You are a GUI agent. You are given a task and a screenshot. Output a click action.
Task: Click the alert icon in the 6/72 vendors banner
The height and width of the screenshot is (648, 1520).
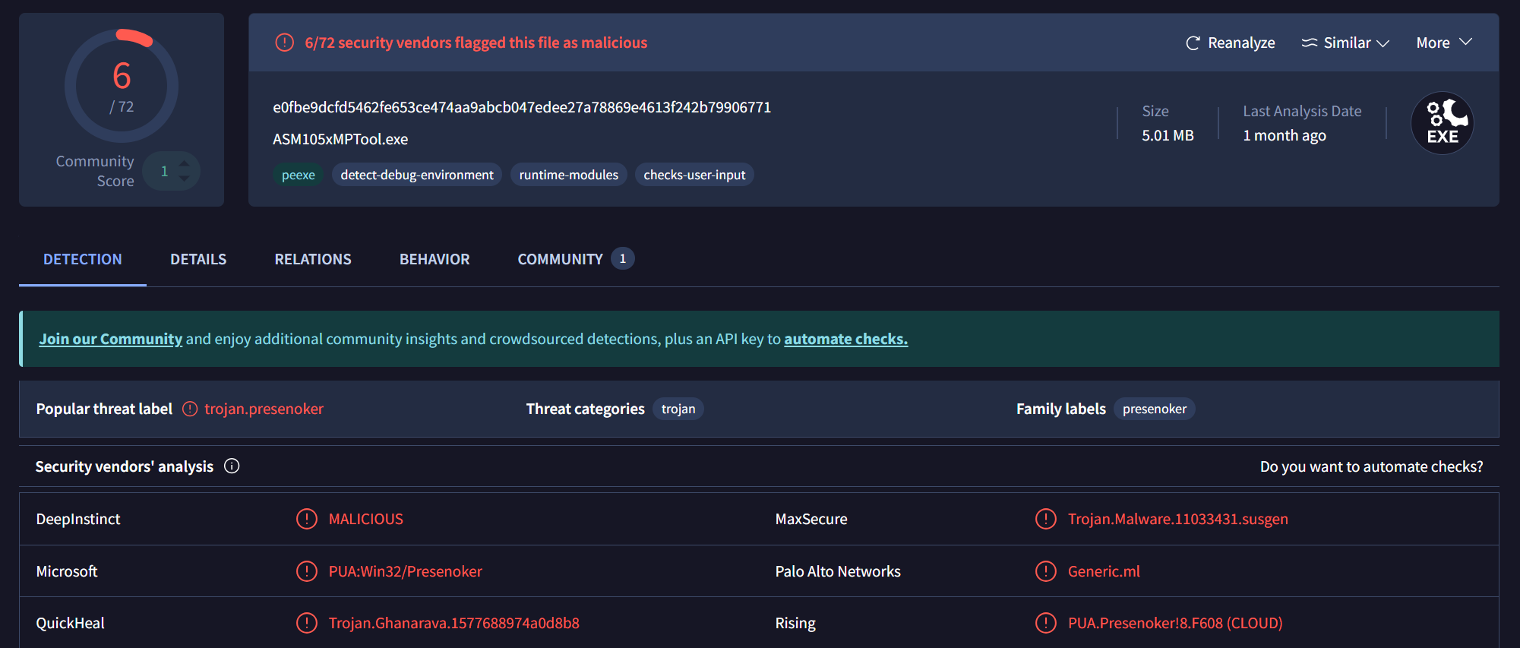[284, 43]
